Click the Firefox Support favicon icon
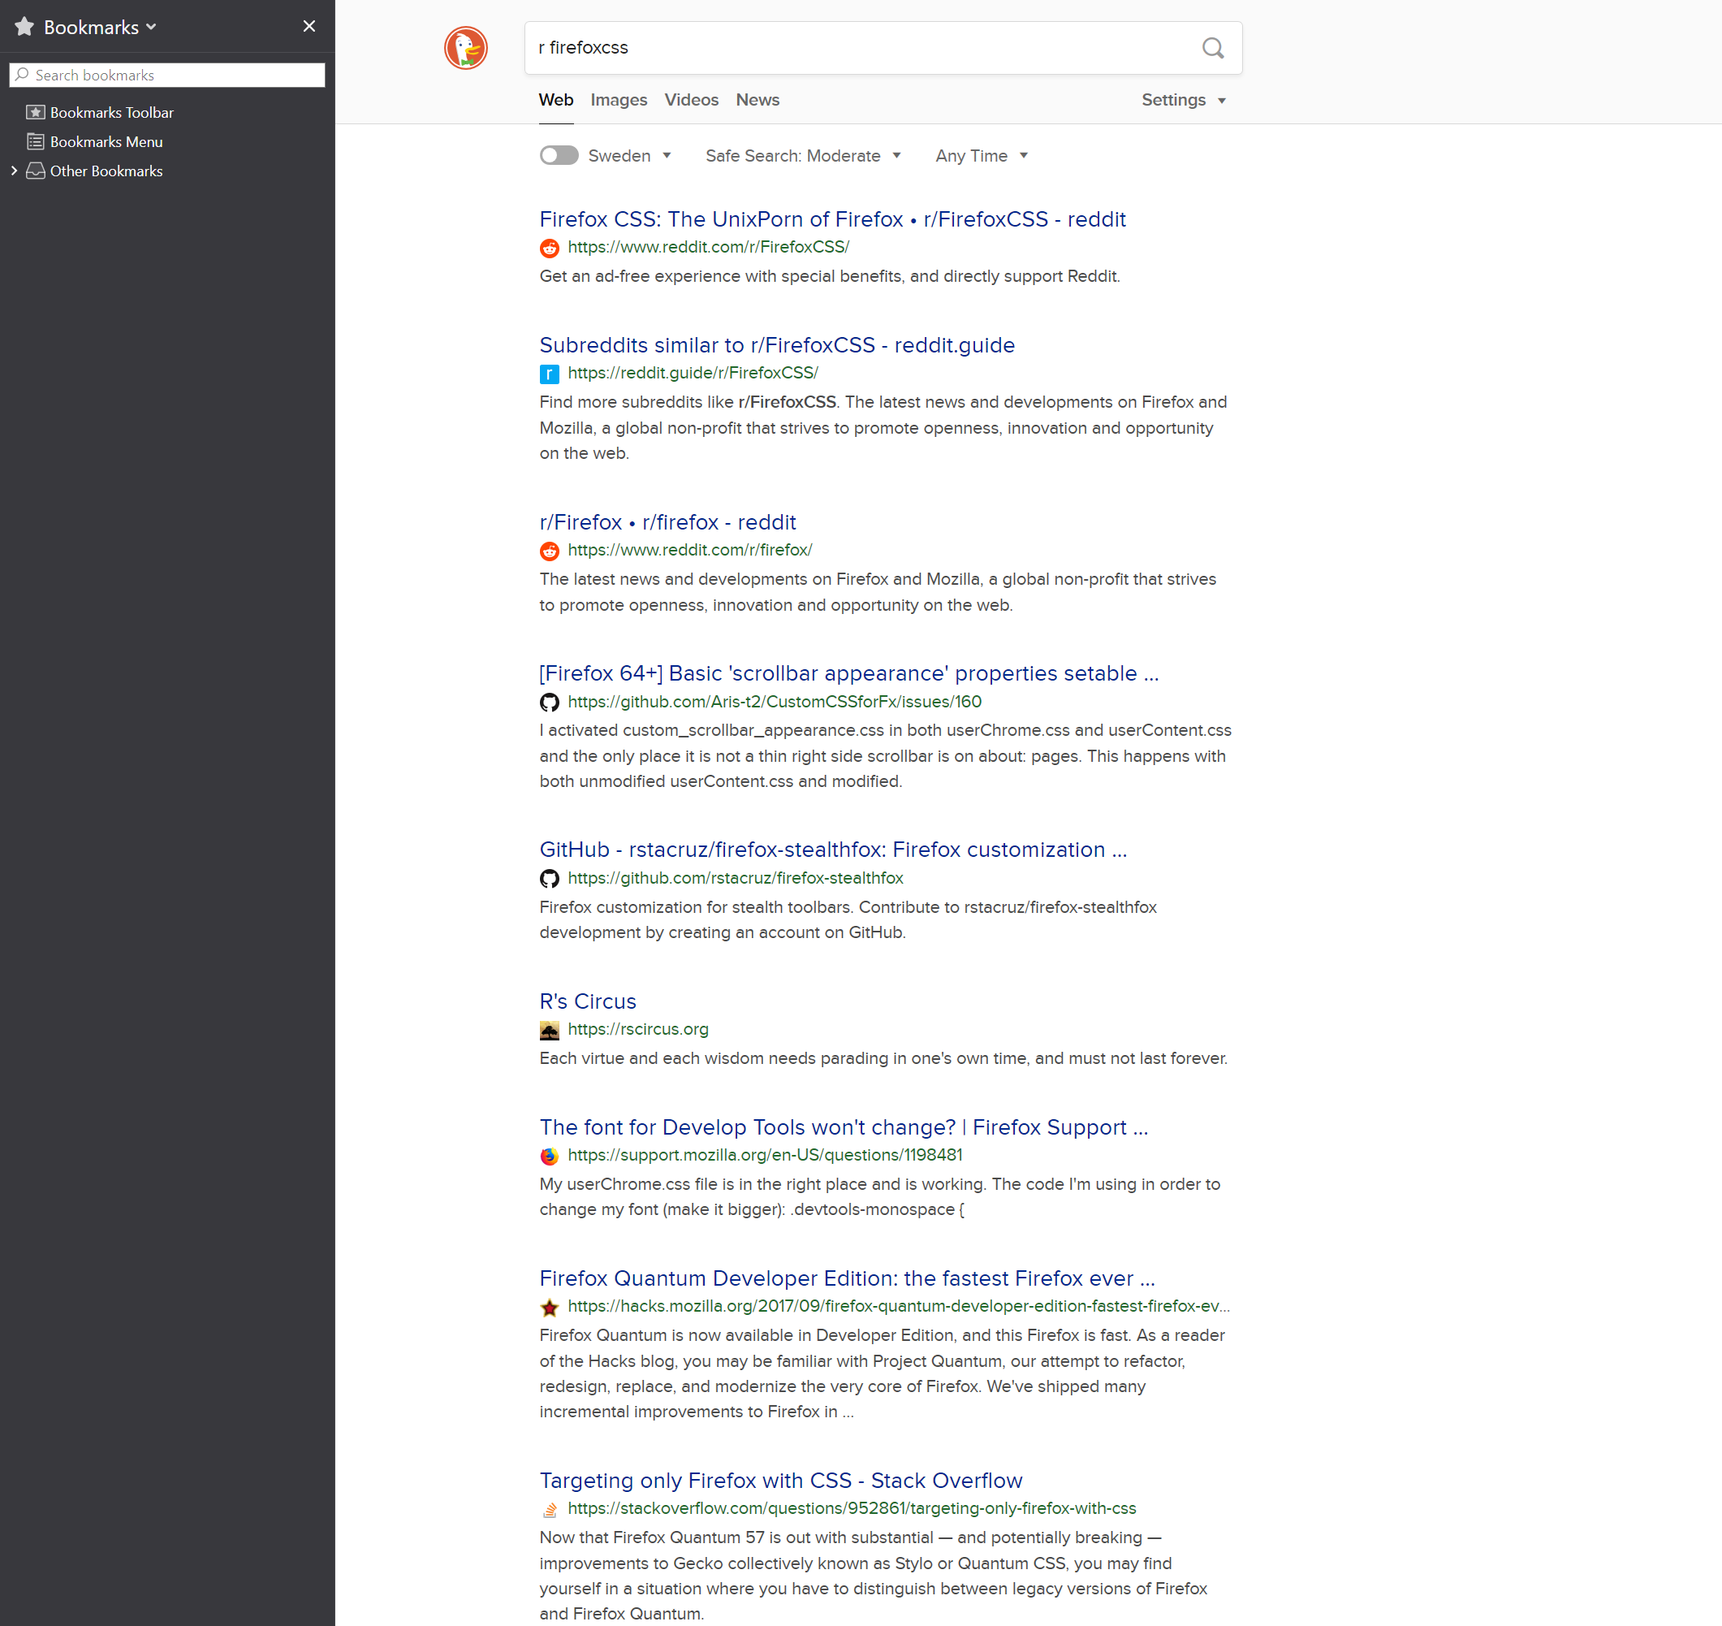1722x1626 pixels. 549,1156
